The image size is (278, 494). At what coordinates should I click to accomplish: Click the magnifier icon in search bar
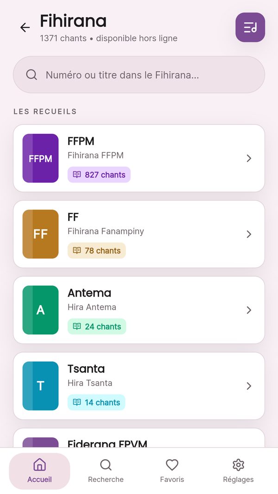[x=32, y=75]
